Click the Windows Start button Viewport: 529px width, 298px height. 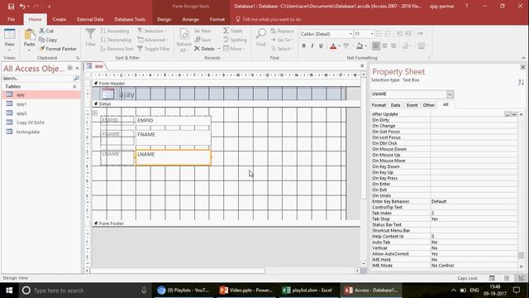[x=9, y=291]
